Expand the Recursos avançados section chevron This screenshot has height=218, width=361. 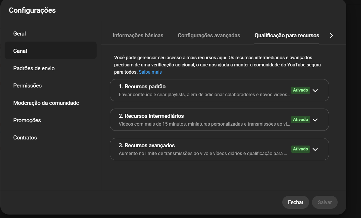tap(315, 149)
